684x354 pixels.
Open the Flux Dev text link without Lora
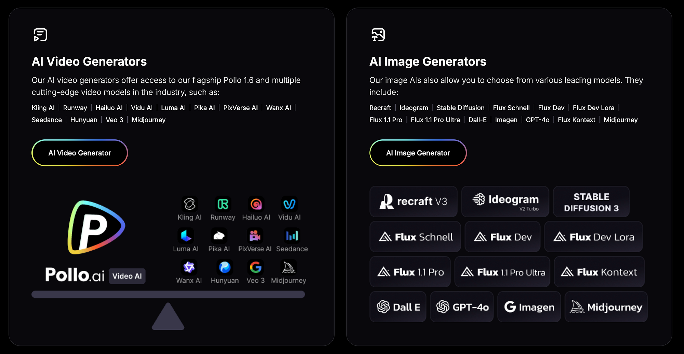(x=551, y=108)
